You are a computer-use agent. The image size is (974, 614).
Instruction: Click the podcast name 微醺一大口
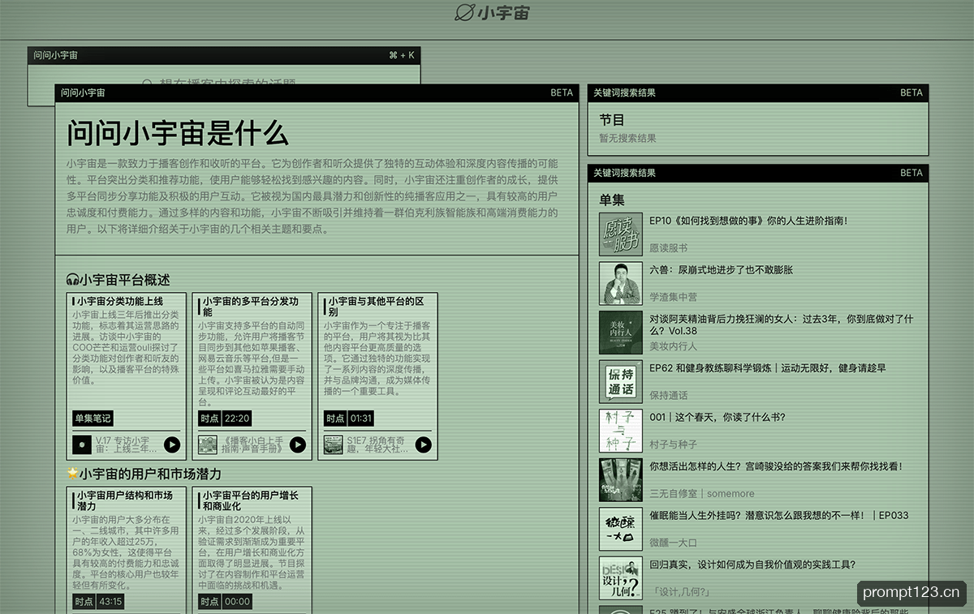(673, 543)
